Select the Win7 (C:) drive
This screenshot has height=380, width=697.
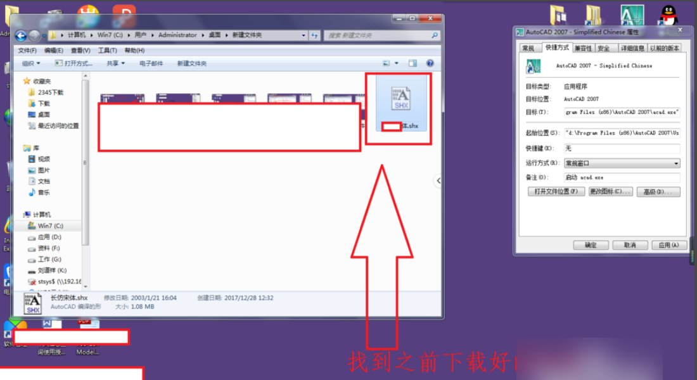click(x=47, y=225)
